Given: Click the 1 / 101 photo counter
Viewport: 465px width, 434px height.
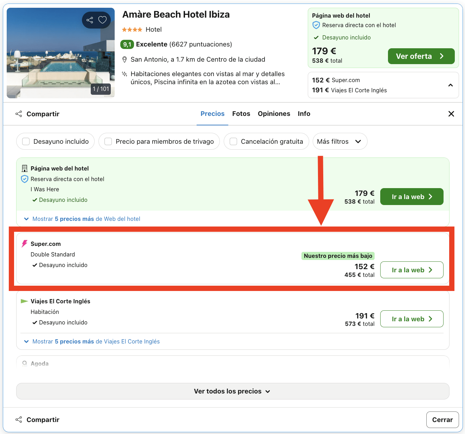Looking at the screenshot, I should click(x=101, y=89).
